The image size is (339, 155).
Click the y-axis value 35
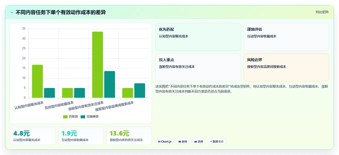point(24,29)
